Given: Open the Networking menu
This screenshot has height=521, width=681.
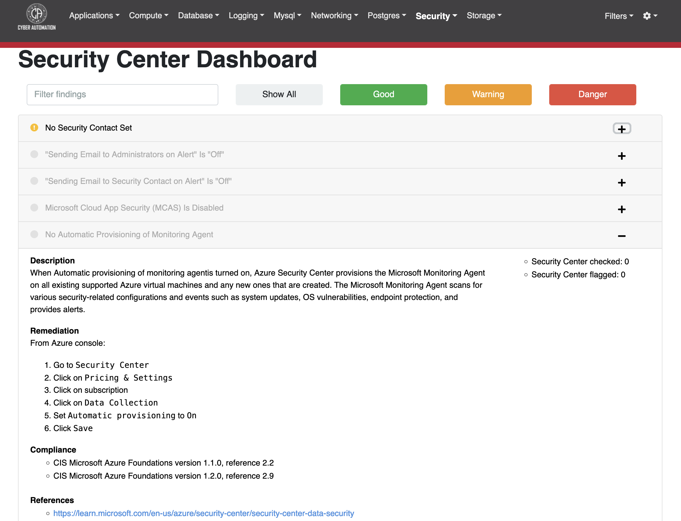Looking at the screenshot, I should pyautogui.click(x=334, y=15).
